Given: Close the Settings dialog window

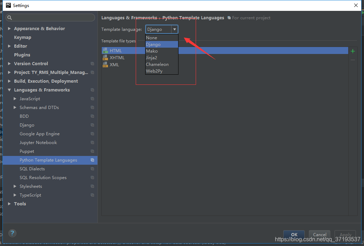Looking at the screenshot, I should tap(356, 5).
